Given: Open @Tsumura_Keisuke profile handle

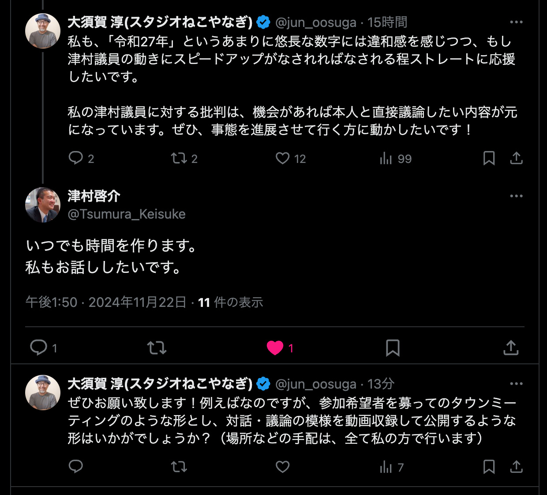Looking at the screenshot, I should (127, 214).
